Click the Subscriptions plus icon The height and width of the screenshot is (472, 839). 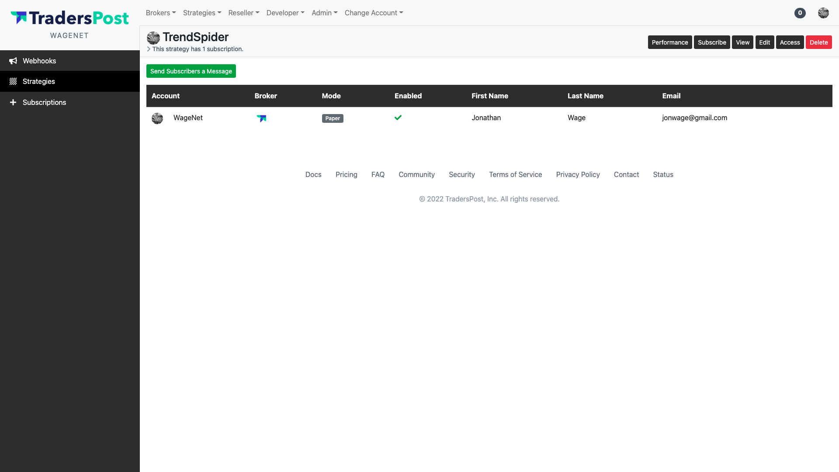tap(13, 102)
